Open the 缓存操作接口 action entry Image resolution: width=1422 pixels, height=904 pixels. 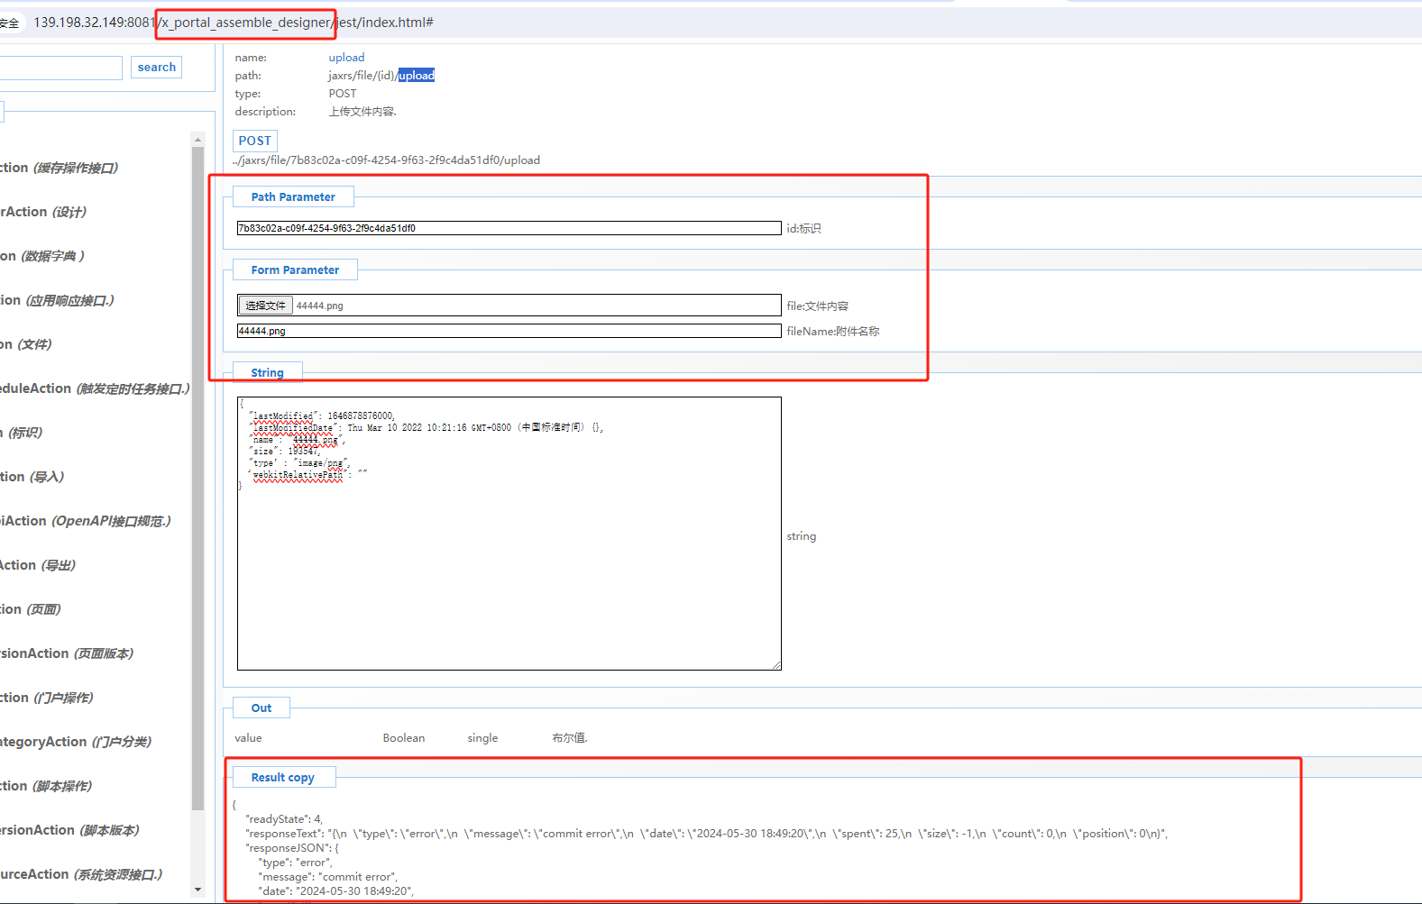pyautogui.click(x=60, y=168)
